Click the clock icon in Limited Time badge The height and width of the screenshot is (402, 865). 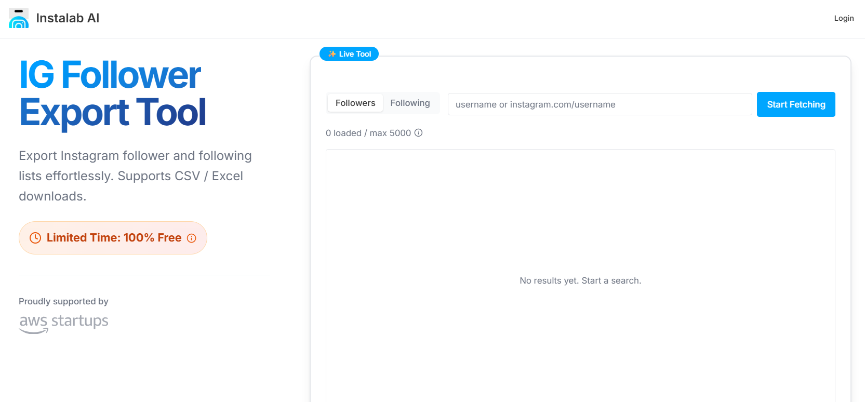tap(35, 238)
